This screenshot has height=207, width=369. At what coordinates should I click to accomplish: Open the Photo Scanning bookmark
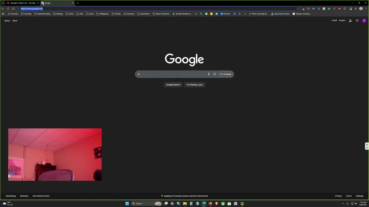(x=258, y=14)
